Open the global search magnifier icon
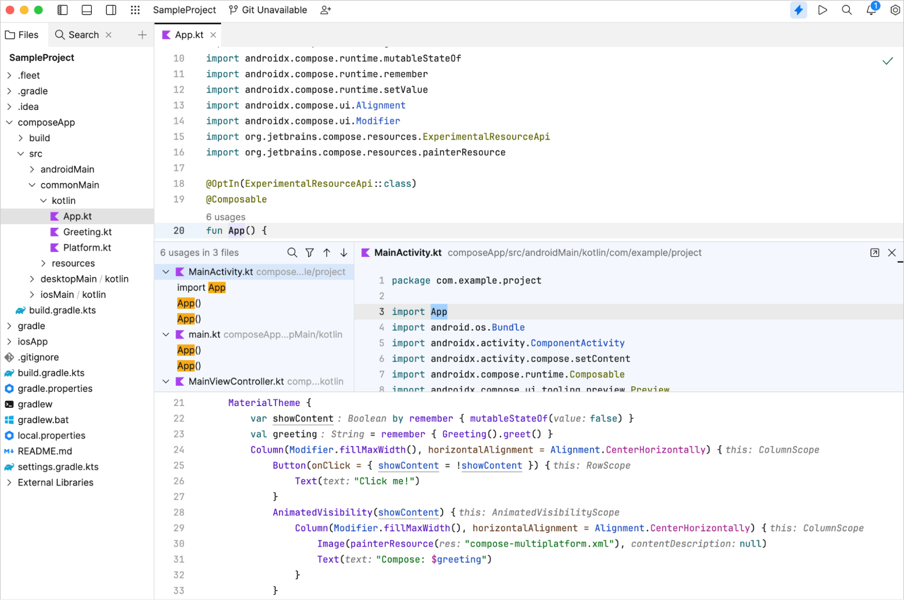The image size is (904, 600). pos(847,10)
